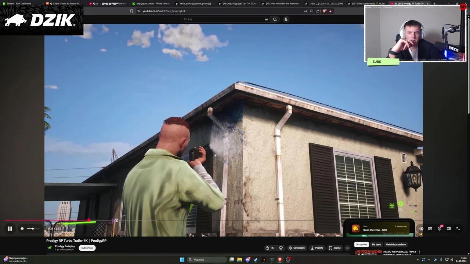Open the Xbox app taskbar icon

[x=272, y=260]
